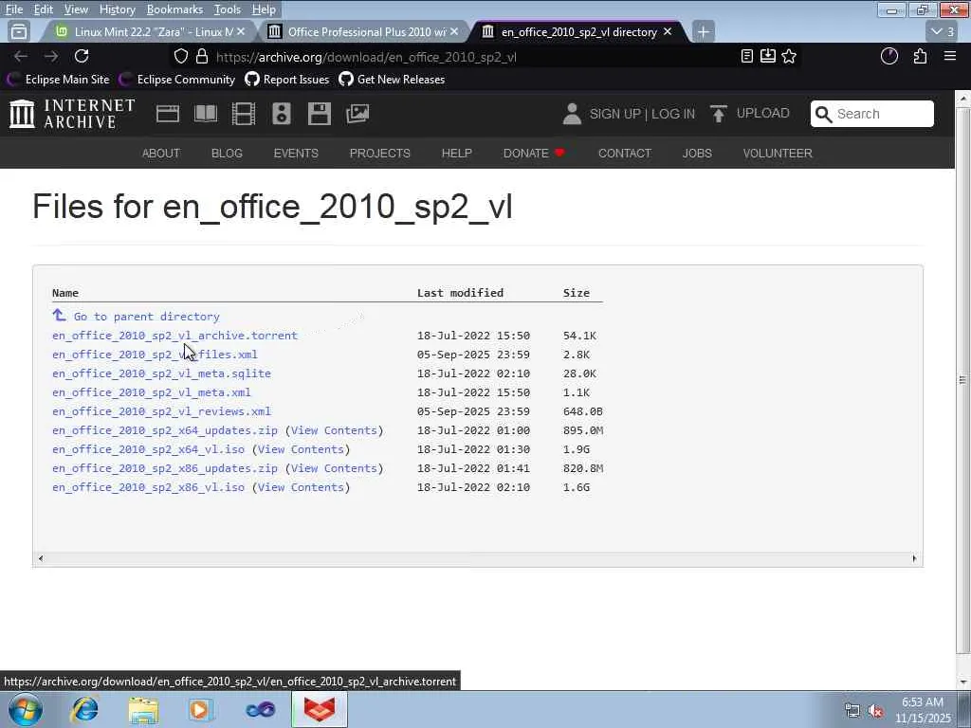
Task: Open the File menu
Action: (x=13, y=9)
